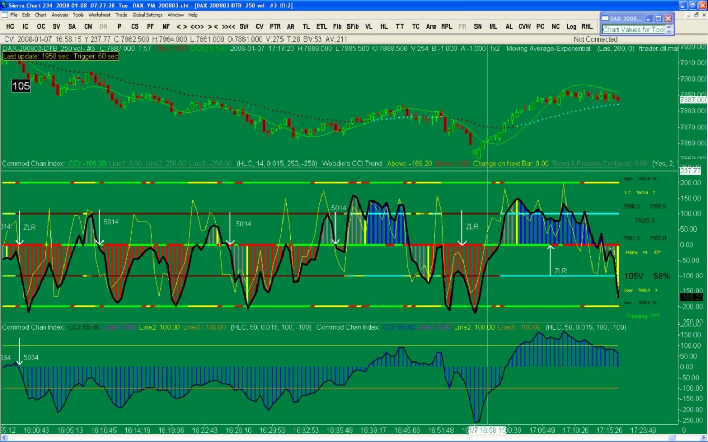The width and height of the screenshot is (708, 442).
Task: Open the Tools menu
Action: (x=78, y=15)
